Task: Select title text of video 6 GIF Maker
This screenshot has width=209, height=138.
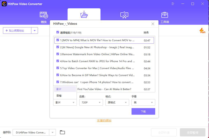Action: (x=97, y=75)
